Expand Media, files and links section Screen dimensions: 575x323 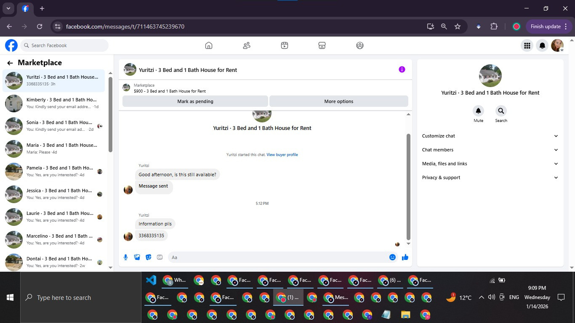coord(490,164)
